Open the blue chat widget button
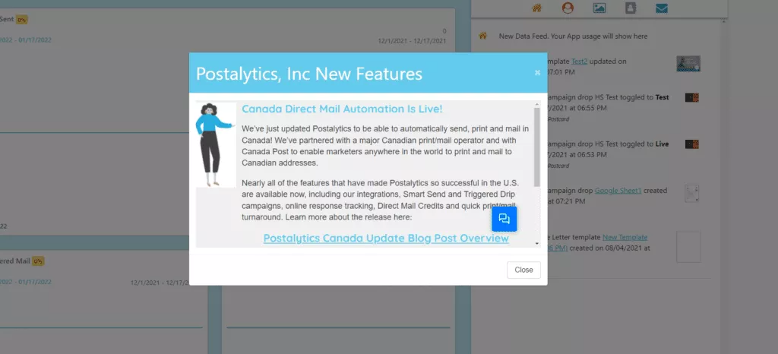This screenshot has height=354, width=778. [x=504, y=219]
